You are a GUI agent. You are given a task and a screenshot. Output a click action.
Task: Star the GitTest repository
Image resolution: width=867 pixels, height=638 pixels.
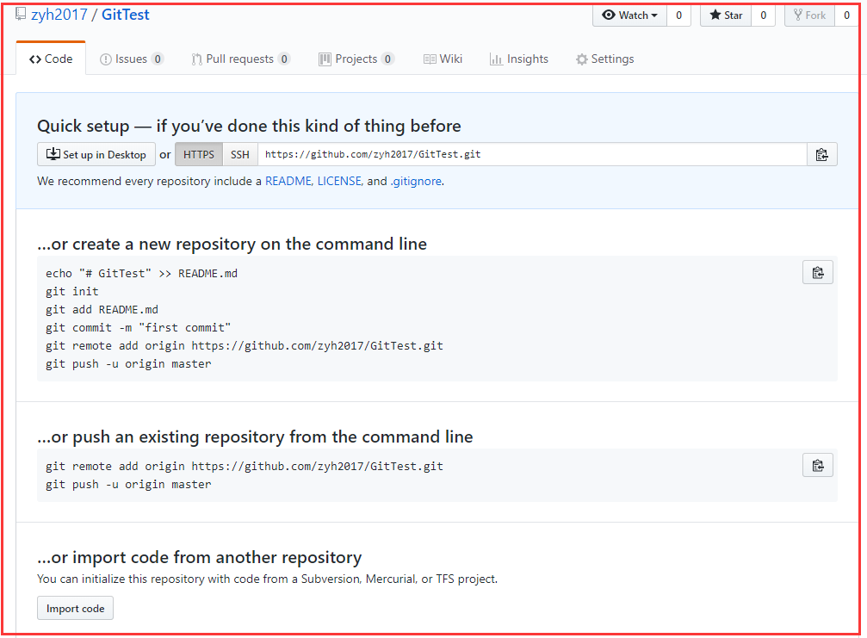[726, 15]
